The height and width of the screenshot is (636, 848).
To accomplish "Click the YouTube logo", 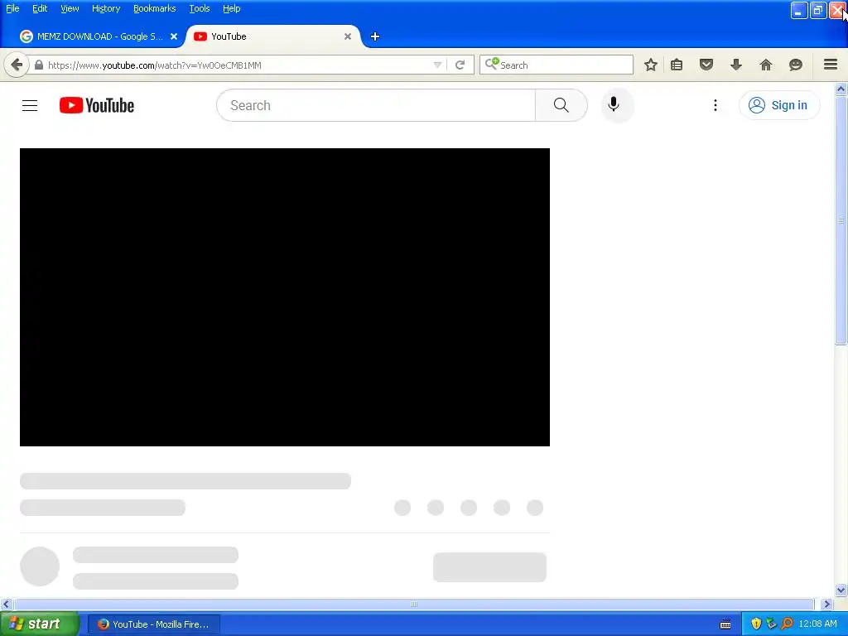I will [97, 105].
